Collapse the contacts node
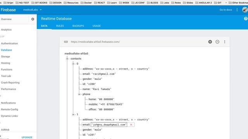This screenshot has width=248, height=139. 67,59
